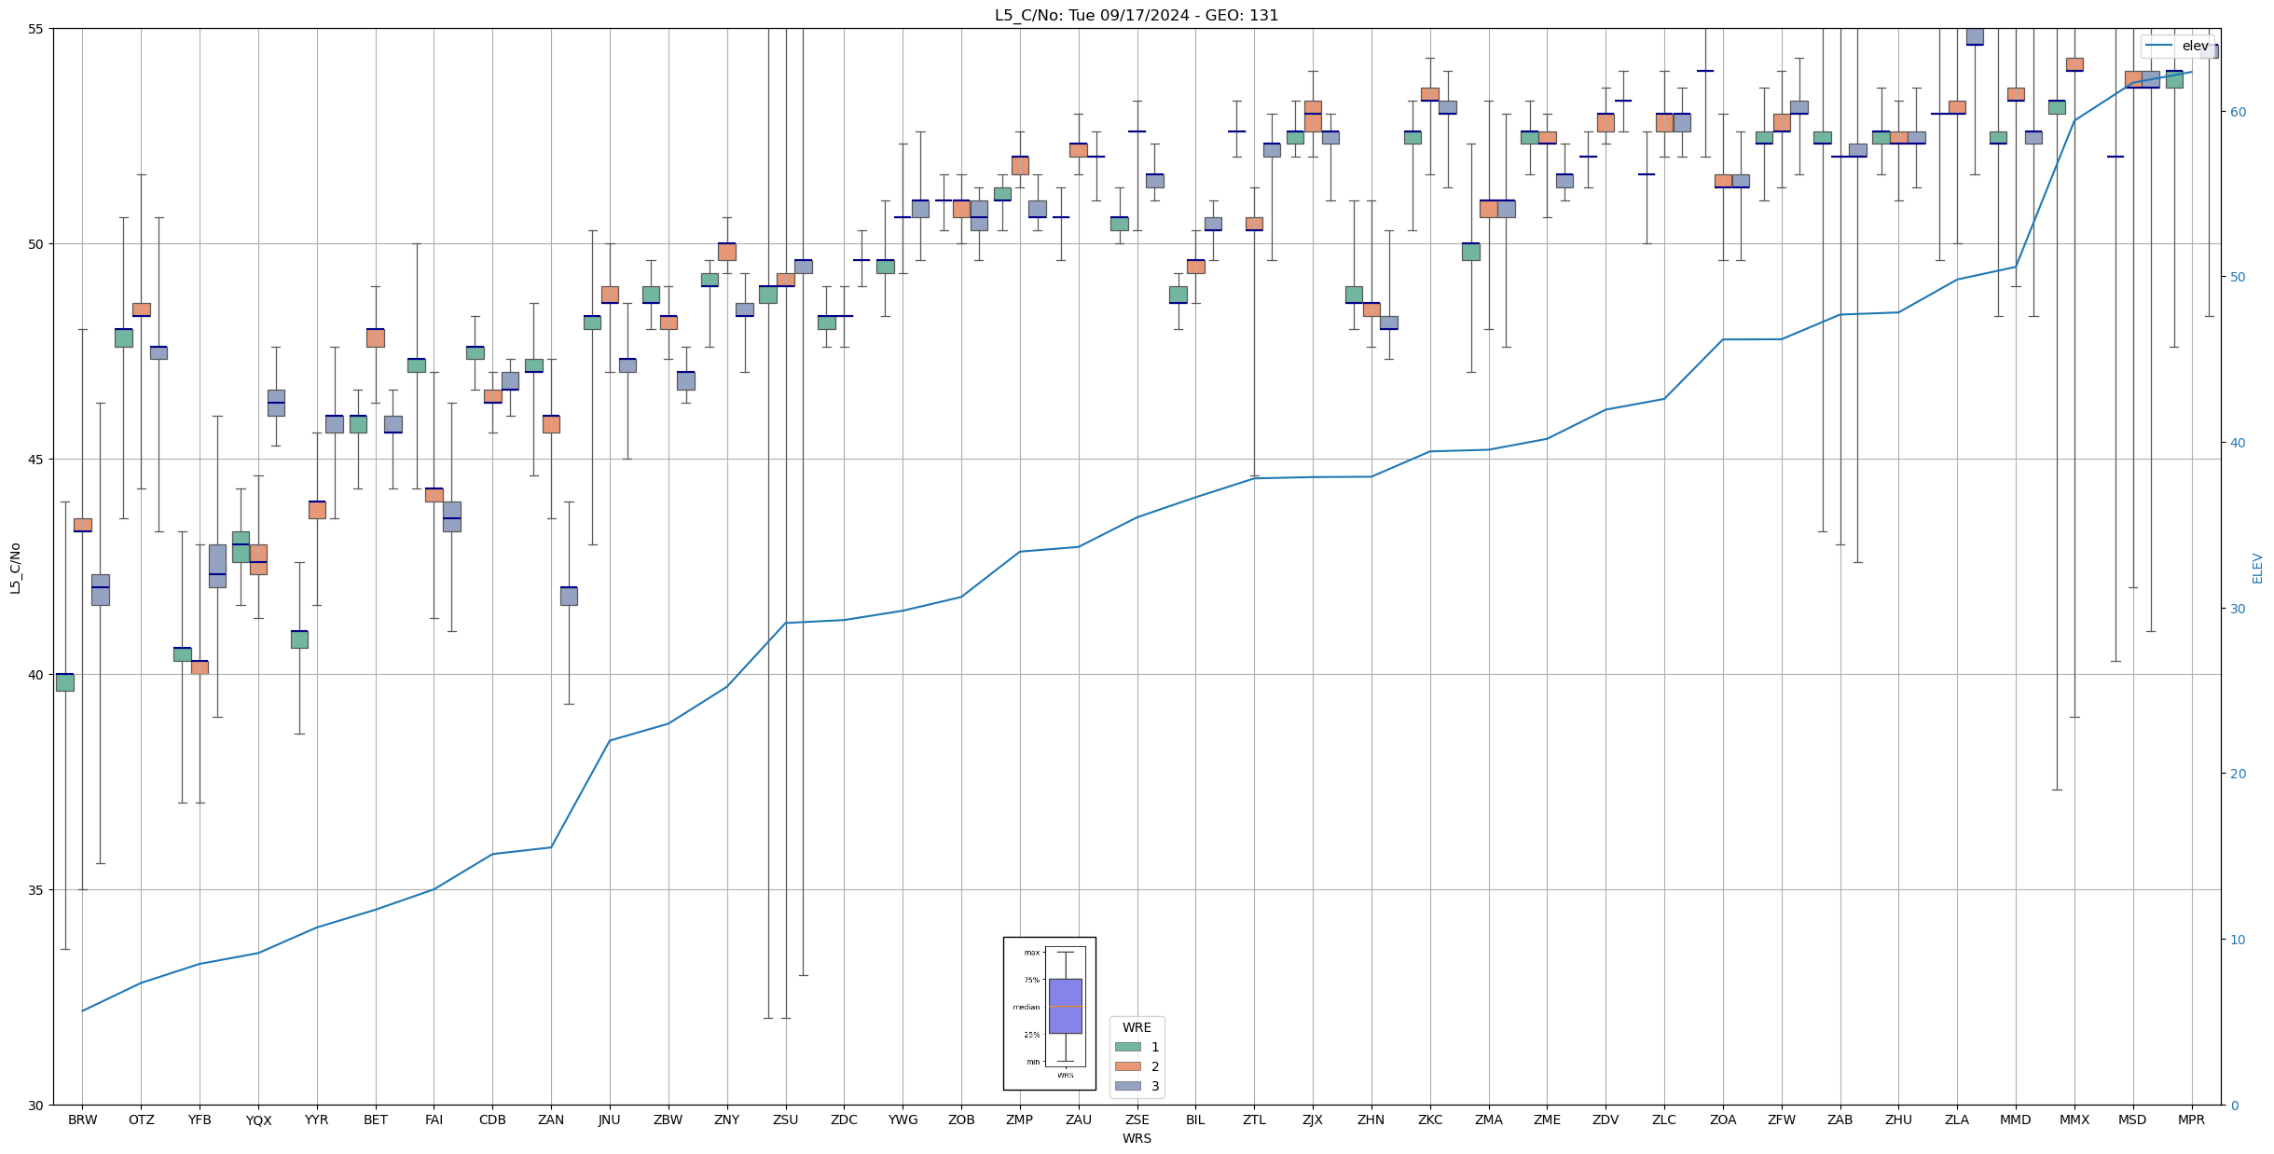Click the blue-gray WRE 3 legend swatch
The width and height of the screenshot is (2274, 1154).
1128,1086
